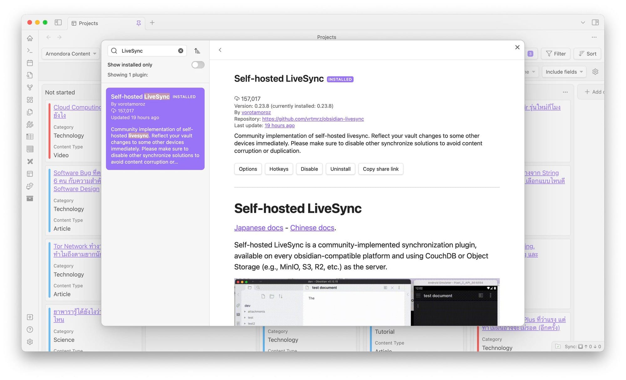Click the Options button
This screenshot has width=626, height=380.
[248, 169]
